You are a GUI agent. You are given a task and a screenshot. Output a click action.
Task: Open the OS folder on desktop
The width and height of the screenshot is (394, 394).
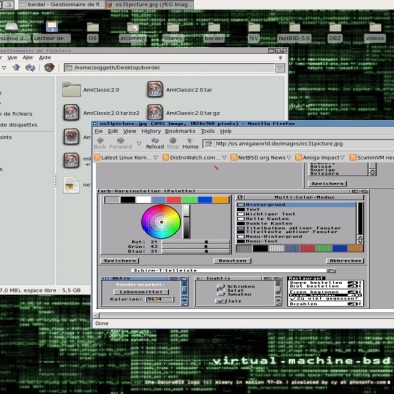point(93,27)
